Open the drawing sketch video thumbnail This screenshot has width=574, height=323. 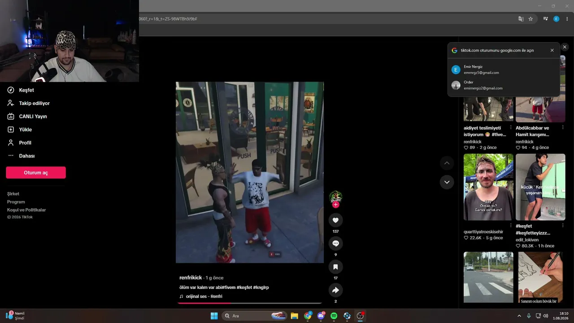(x=540, y=277)
